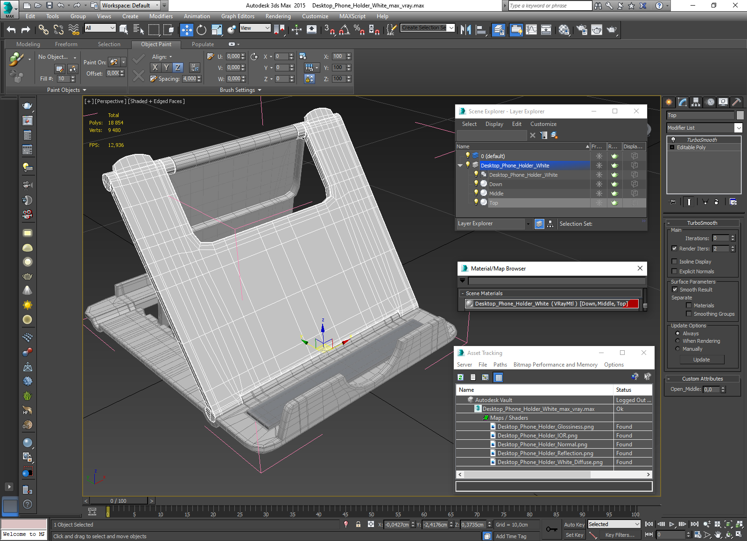
Task: Open the Hierarchy command panel tab
Action: pos(696,102)
